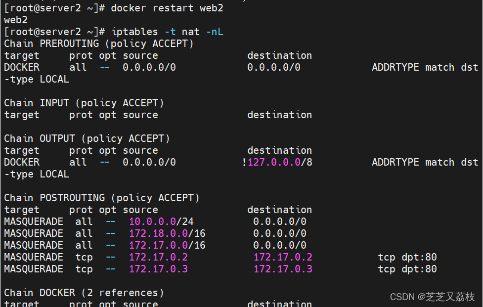Click the 'iptables -t nat -nL' command
This screenshot has width=483, height=307.
(x=167, y=32)
